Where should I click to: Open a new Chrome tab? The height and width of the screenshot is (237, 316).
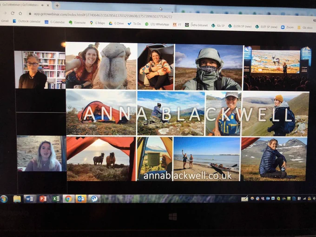point(57,6)
